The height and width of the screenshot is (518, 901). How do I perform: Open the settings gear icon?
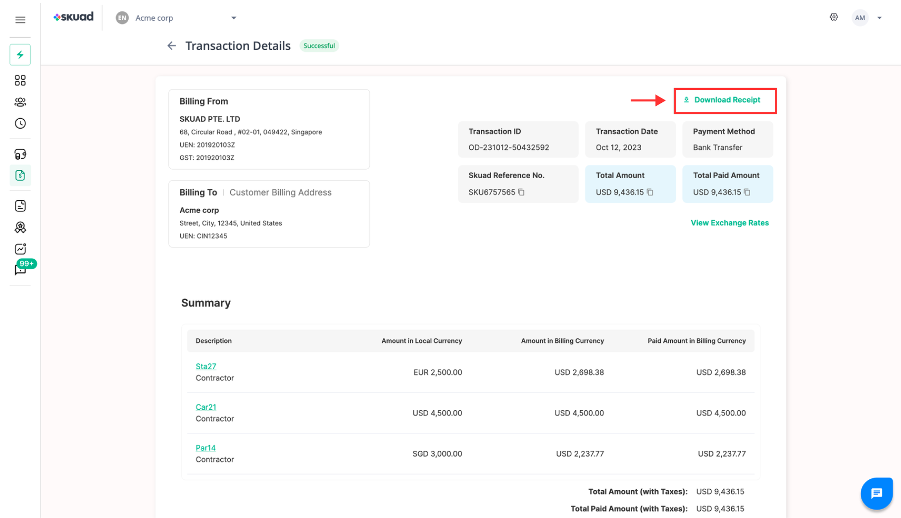point(834,17)
